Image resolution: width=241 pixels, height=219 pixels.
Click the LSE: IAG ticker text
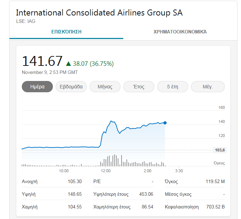pos(26,21)
